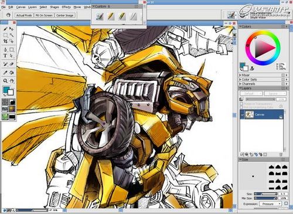Viewport: 293px width, 214px height.
Task: Open the composite depth dropdown
Action: [275, 94]
